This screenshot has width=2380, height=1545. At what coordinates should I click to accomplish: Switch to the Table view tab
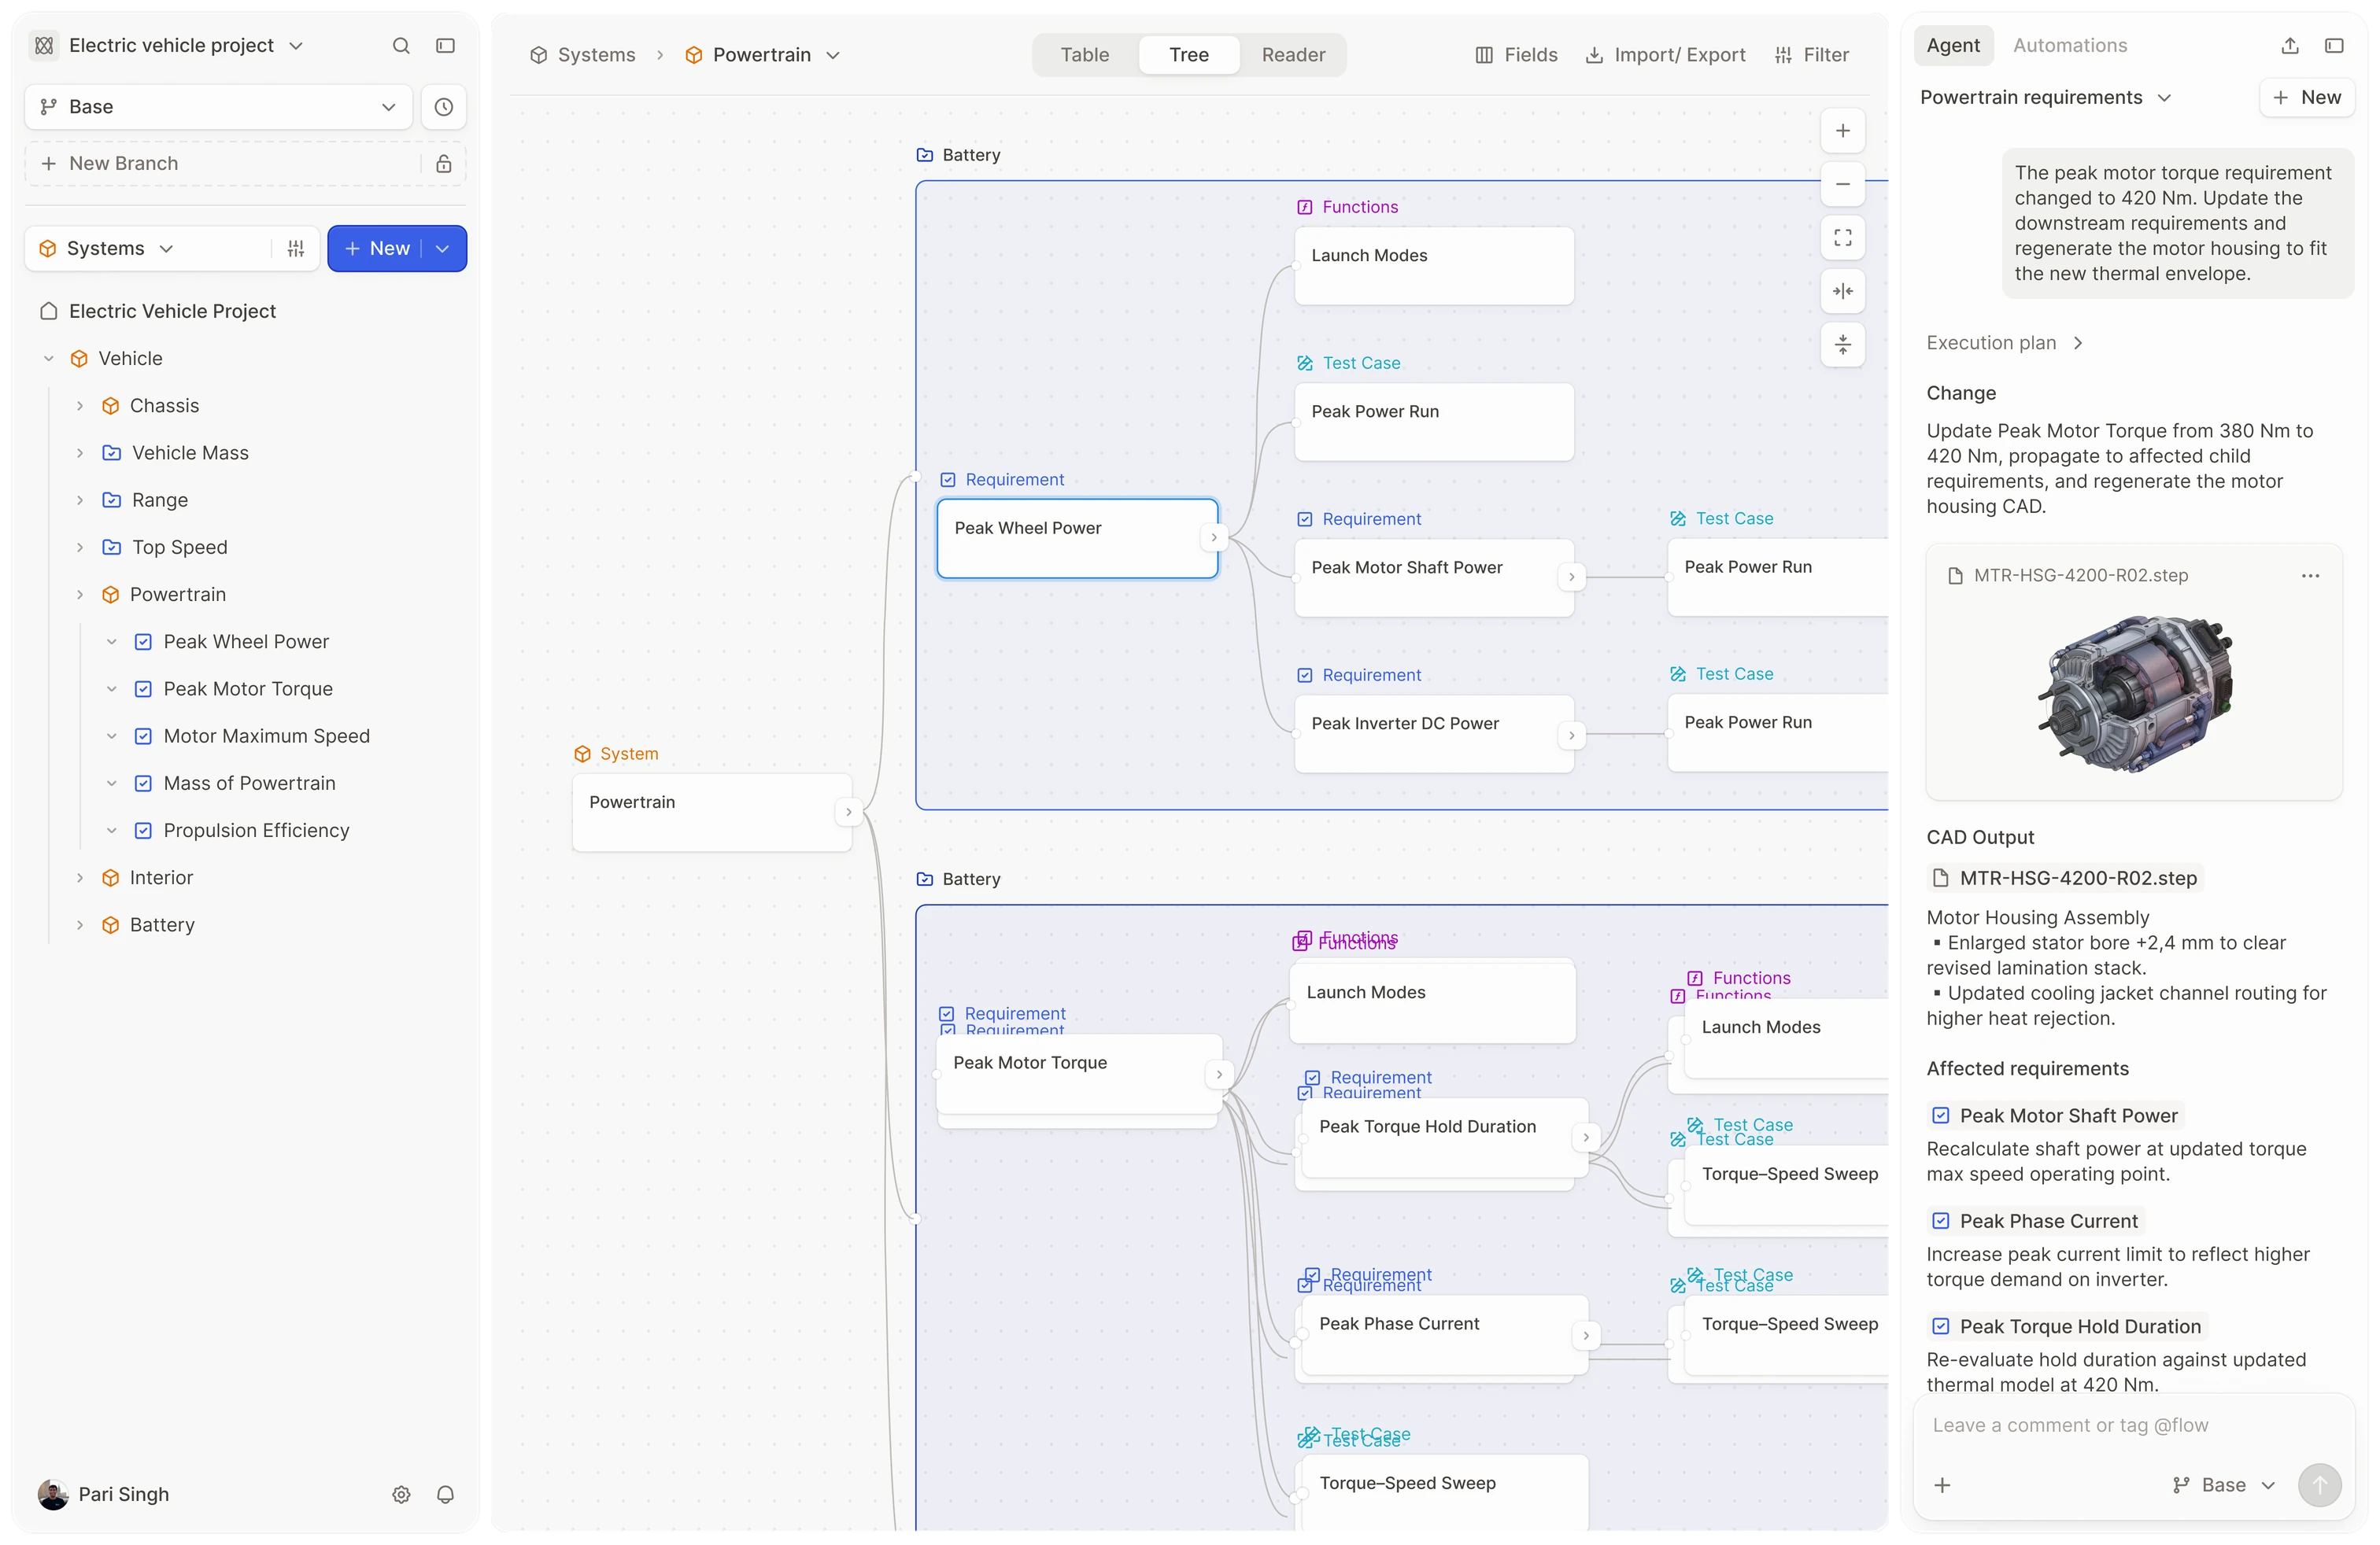point(1085,55)
